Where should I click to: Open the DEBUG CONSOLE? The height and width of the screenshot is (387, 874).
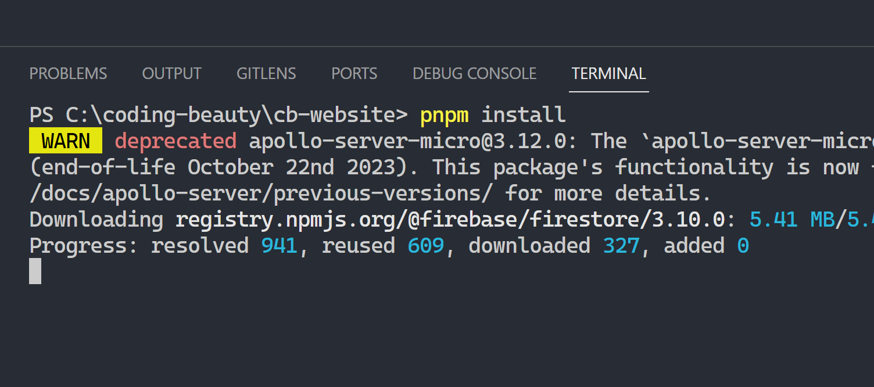tap(474, 73)
